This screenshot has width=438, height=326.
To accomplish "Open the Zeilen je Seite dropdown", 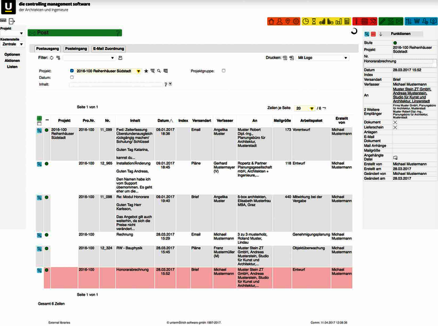I will tap(305, 108).
